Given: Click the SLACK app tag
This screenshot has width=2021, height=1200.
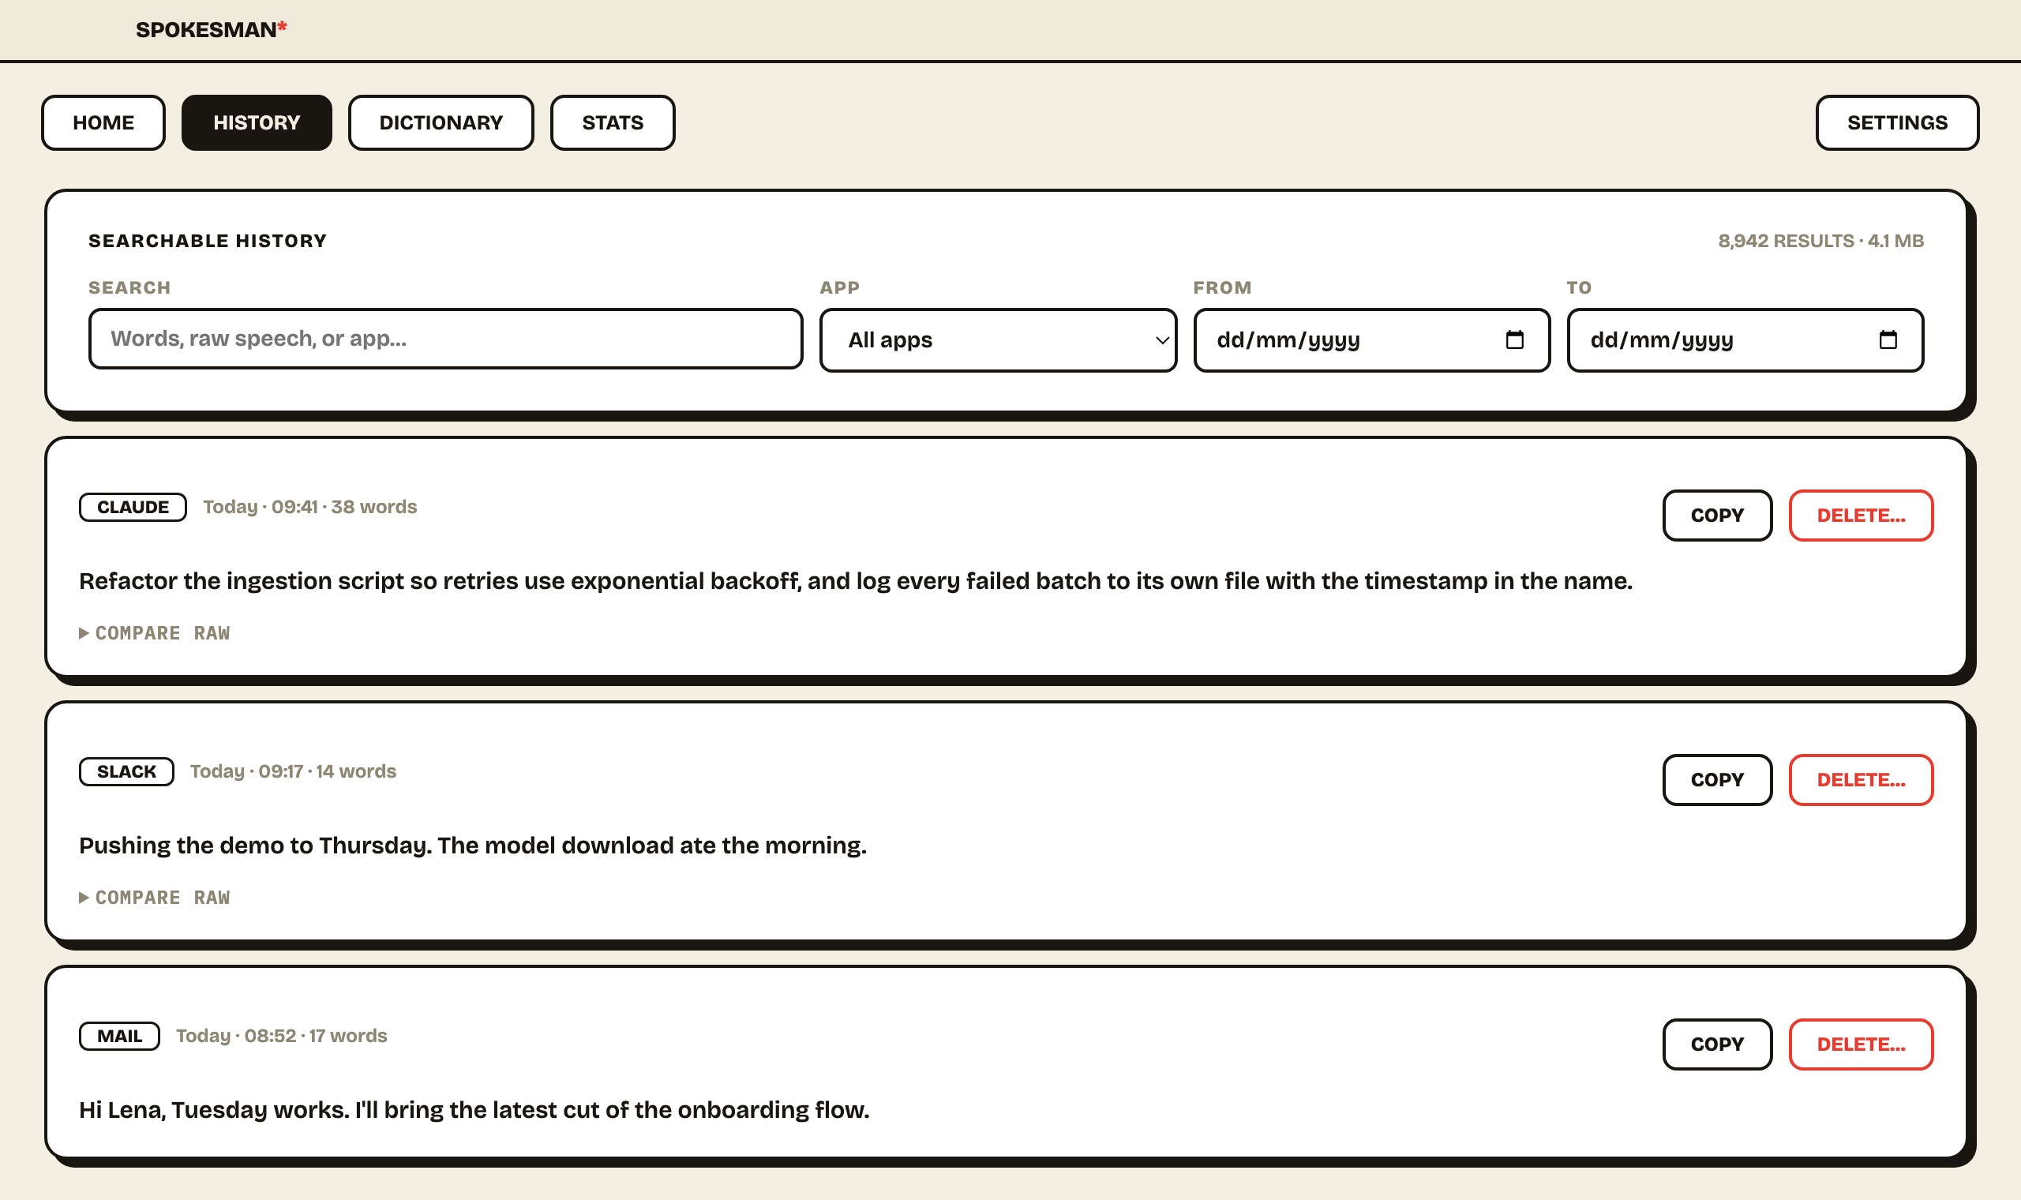Looking at the screenshot, I should click(x=126, y=771).
